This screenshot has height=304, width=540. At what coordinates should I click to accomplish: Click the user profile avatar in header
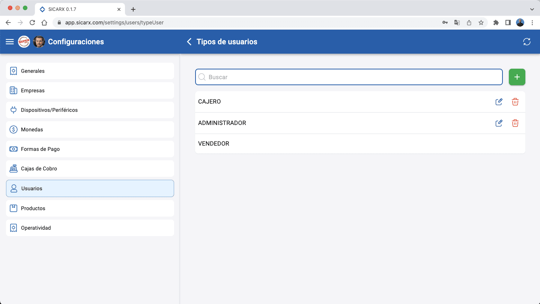click(39, 42)
